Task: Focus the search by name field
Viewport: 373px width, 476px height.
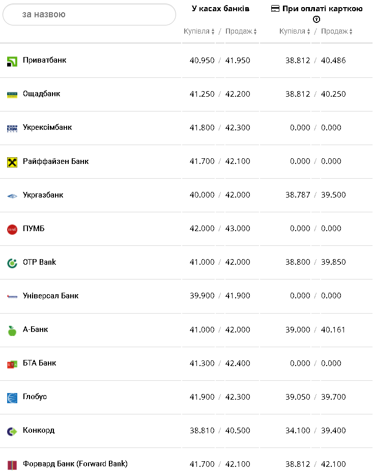Action: pyautogui.click(x=90, y=15)
